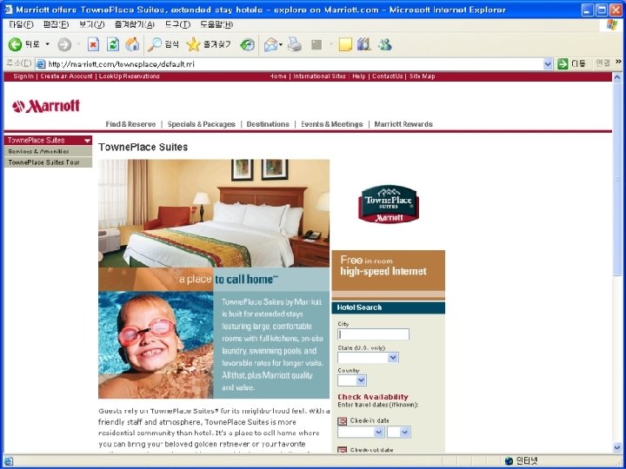The image size is (626, 469).
Task: Click the IE Forward arrow button
Action: point(63,44)
